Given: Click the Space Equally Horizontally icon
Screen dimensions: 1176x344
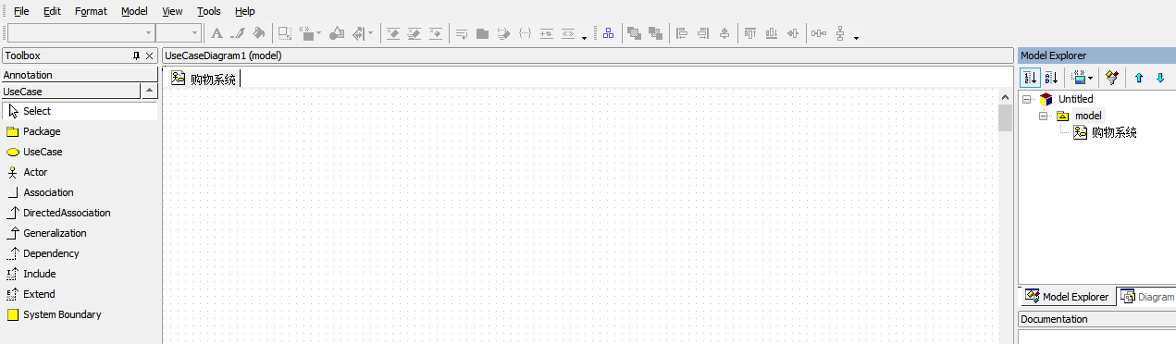Looking at the screenshot, I should 819,33.
